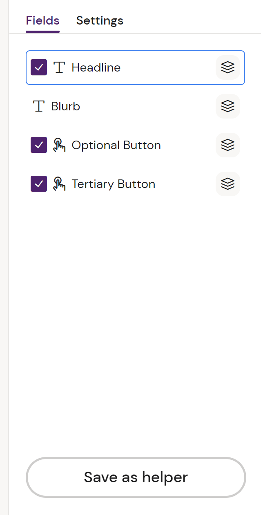Uncheck the Headline checkbox
This screenshot has width=261, height=515.
click(x=39, y=67)
